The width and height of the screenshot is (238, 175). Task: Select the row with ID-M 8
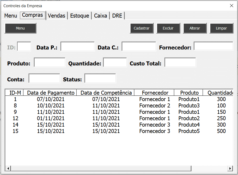119,106
